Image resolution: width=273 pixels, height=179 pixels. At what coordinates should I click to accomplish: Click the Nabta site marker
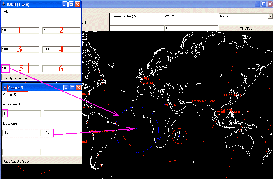tap(165, 105)
